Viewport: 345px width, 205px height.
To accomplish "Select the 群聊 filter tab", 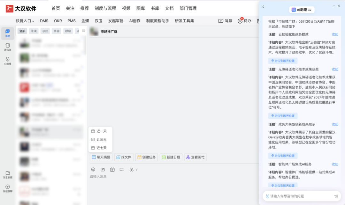I will 68,31.
